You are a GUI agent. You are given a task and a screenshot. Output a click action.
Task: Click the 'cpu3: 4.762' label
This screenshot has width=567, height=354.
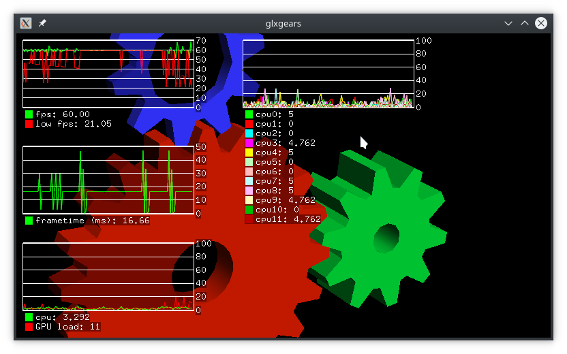click(286, 143)
